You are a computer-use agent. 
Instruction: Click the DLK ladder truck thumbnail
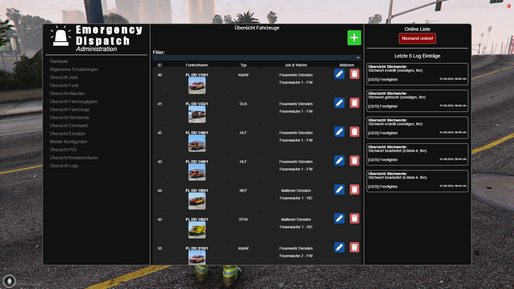pos(197,114)
